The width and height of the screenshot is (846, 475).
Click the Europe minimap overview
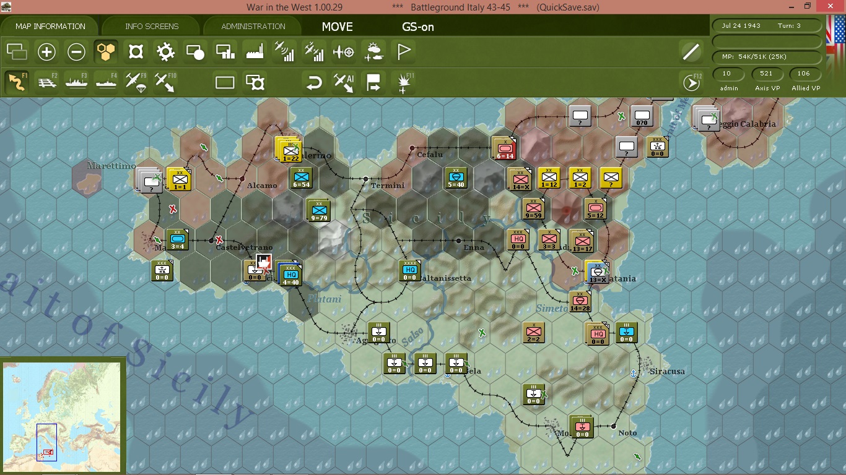coord(62,416)
